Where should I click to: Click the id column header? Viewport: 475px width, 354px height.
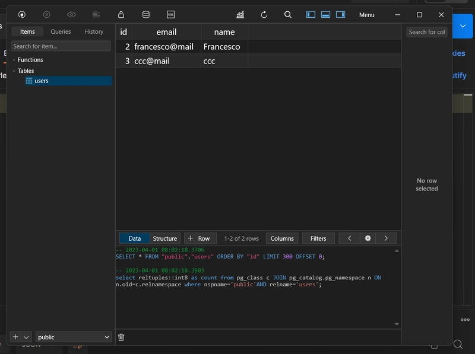coord(123,32)
